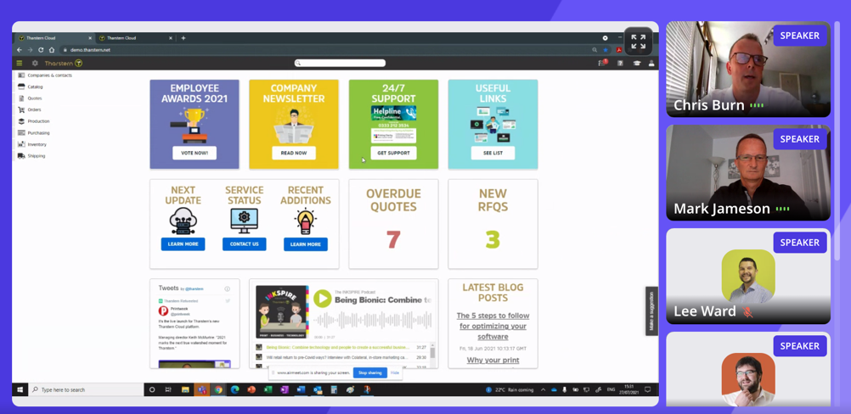The image size is (851, 414).
Task: Click Chris Burn's speaker video tile
Action: coord(748,70)
